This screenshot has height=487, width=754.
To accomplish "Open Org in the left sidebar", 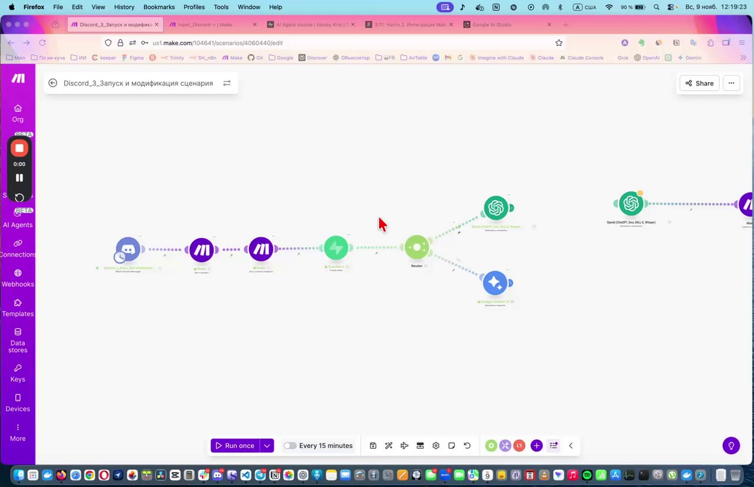I will coord(18,113).
